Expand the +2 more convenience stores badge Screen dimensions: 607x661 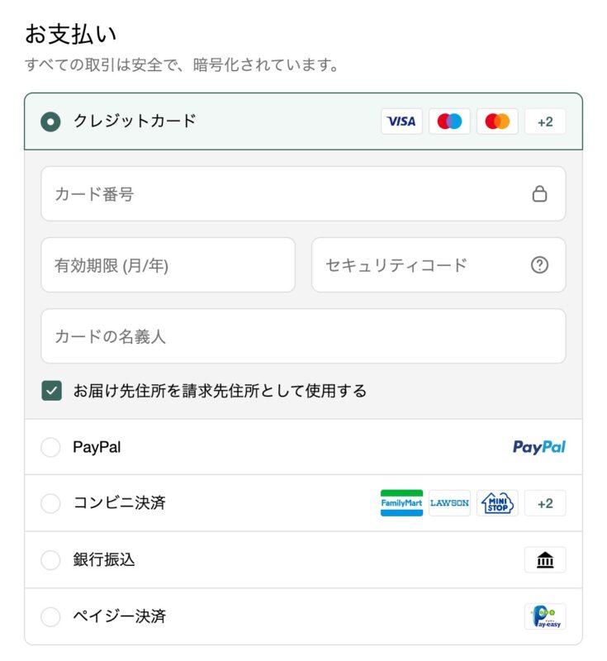(545, 503)
